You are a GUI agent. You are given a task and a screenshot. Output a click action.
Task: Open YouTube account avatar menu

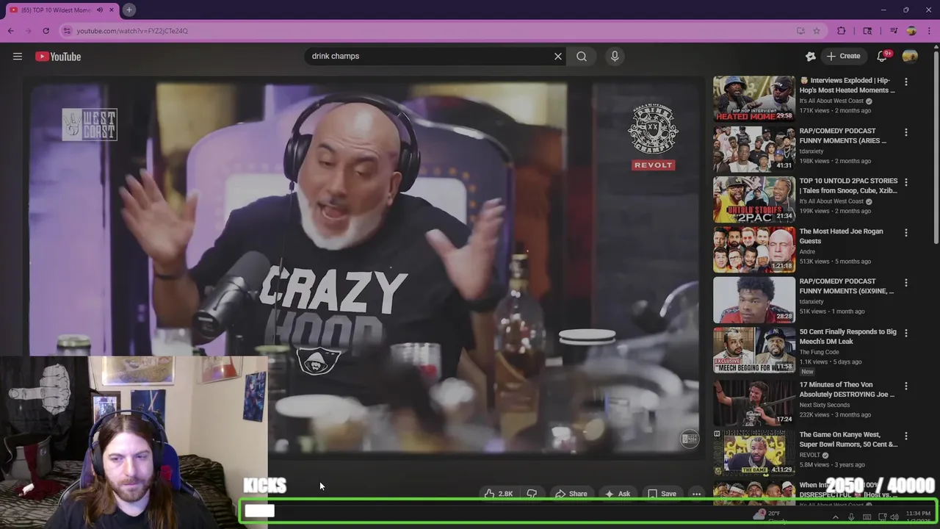pyautogui.click(x=910, y=56)
